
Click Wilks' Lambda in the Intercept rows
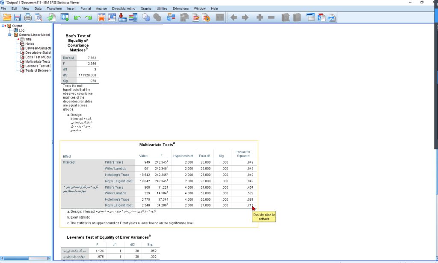pyautogui.click(x=115, y=169)
